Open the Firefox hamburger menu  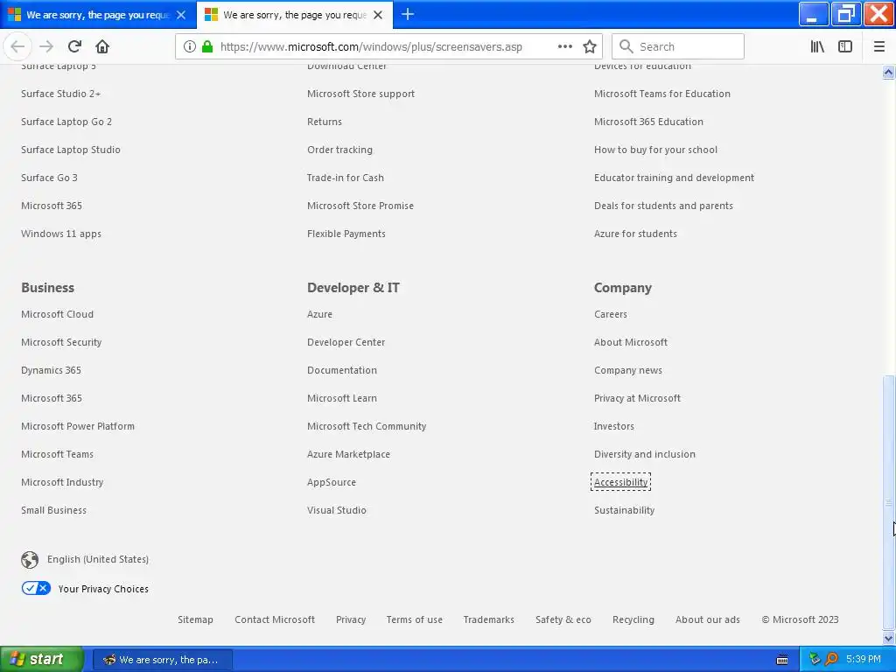[x=879, y=47]
